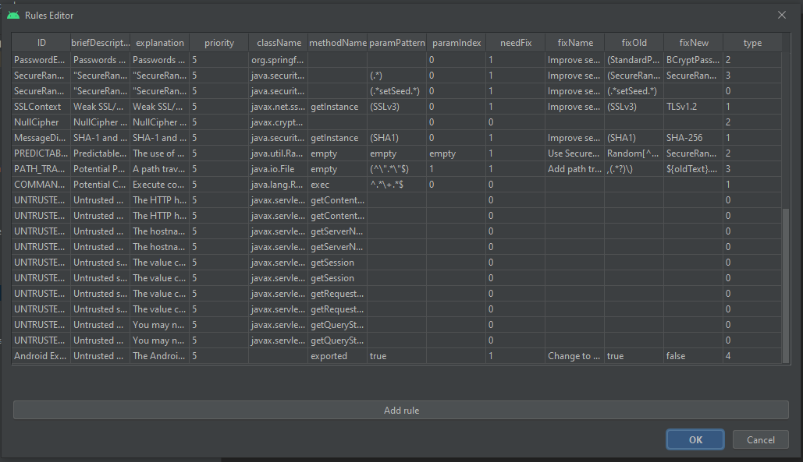Click the '(.*setSeed.*)' paramPattern cell
Screen dimensions: 803x462
[x=397, y=91]
